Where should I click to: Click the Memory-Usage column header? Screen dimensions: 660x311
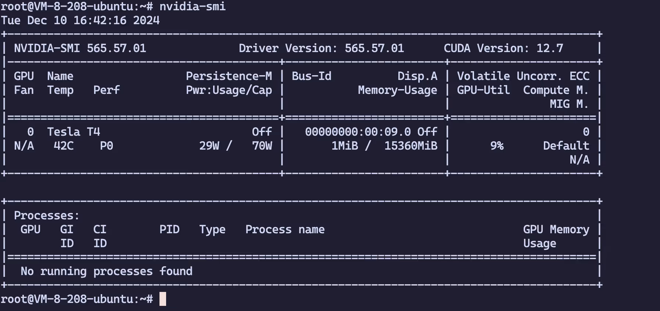(397, 90)
